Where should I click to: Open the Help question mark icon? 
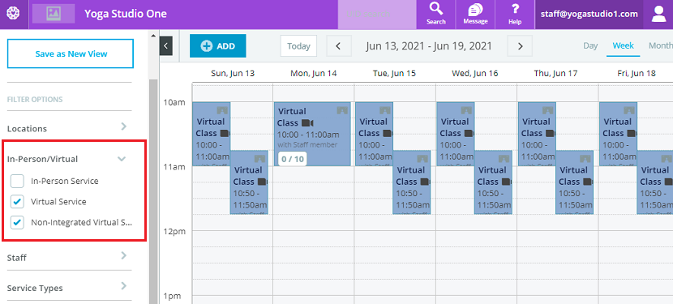click(515, 9)
